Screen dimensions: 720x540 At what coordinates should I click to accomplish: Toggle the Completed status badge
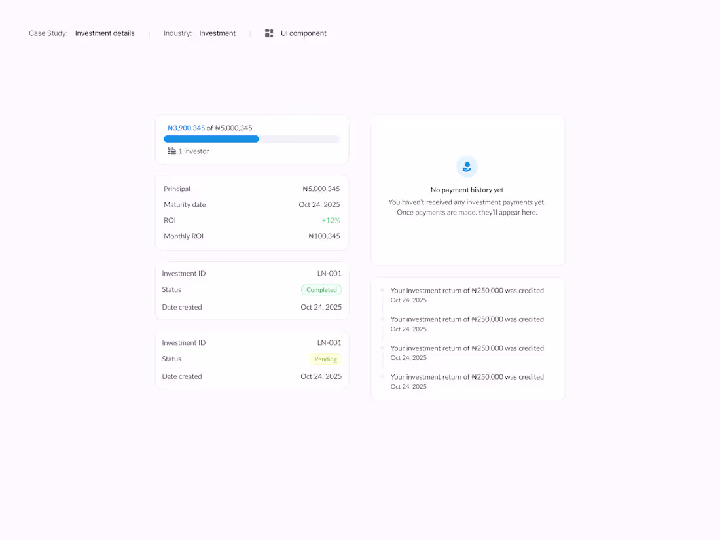coord(321,289)
